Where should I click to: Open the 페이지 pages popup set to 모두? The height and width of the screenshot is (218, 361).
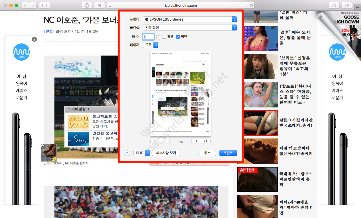(x=150, y=45)
